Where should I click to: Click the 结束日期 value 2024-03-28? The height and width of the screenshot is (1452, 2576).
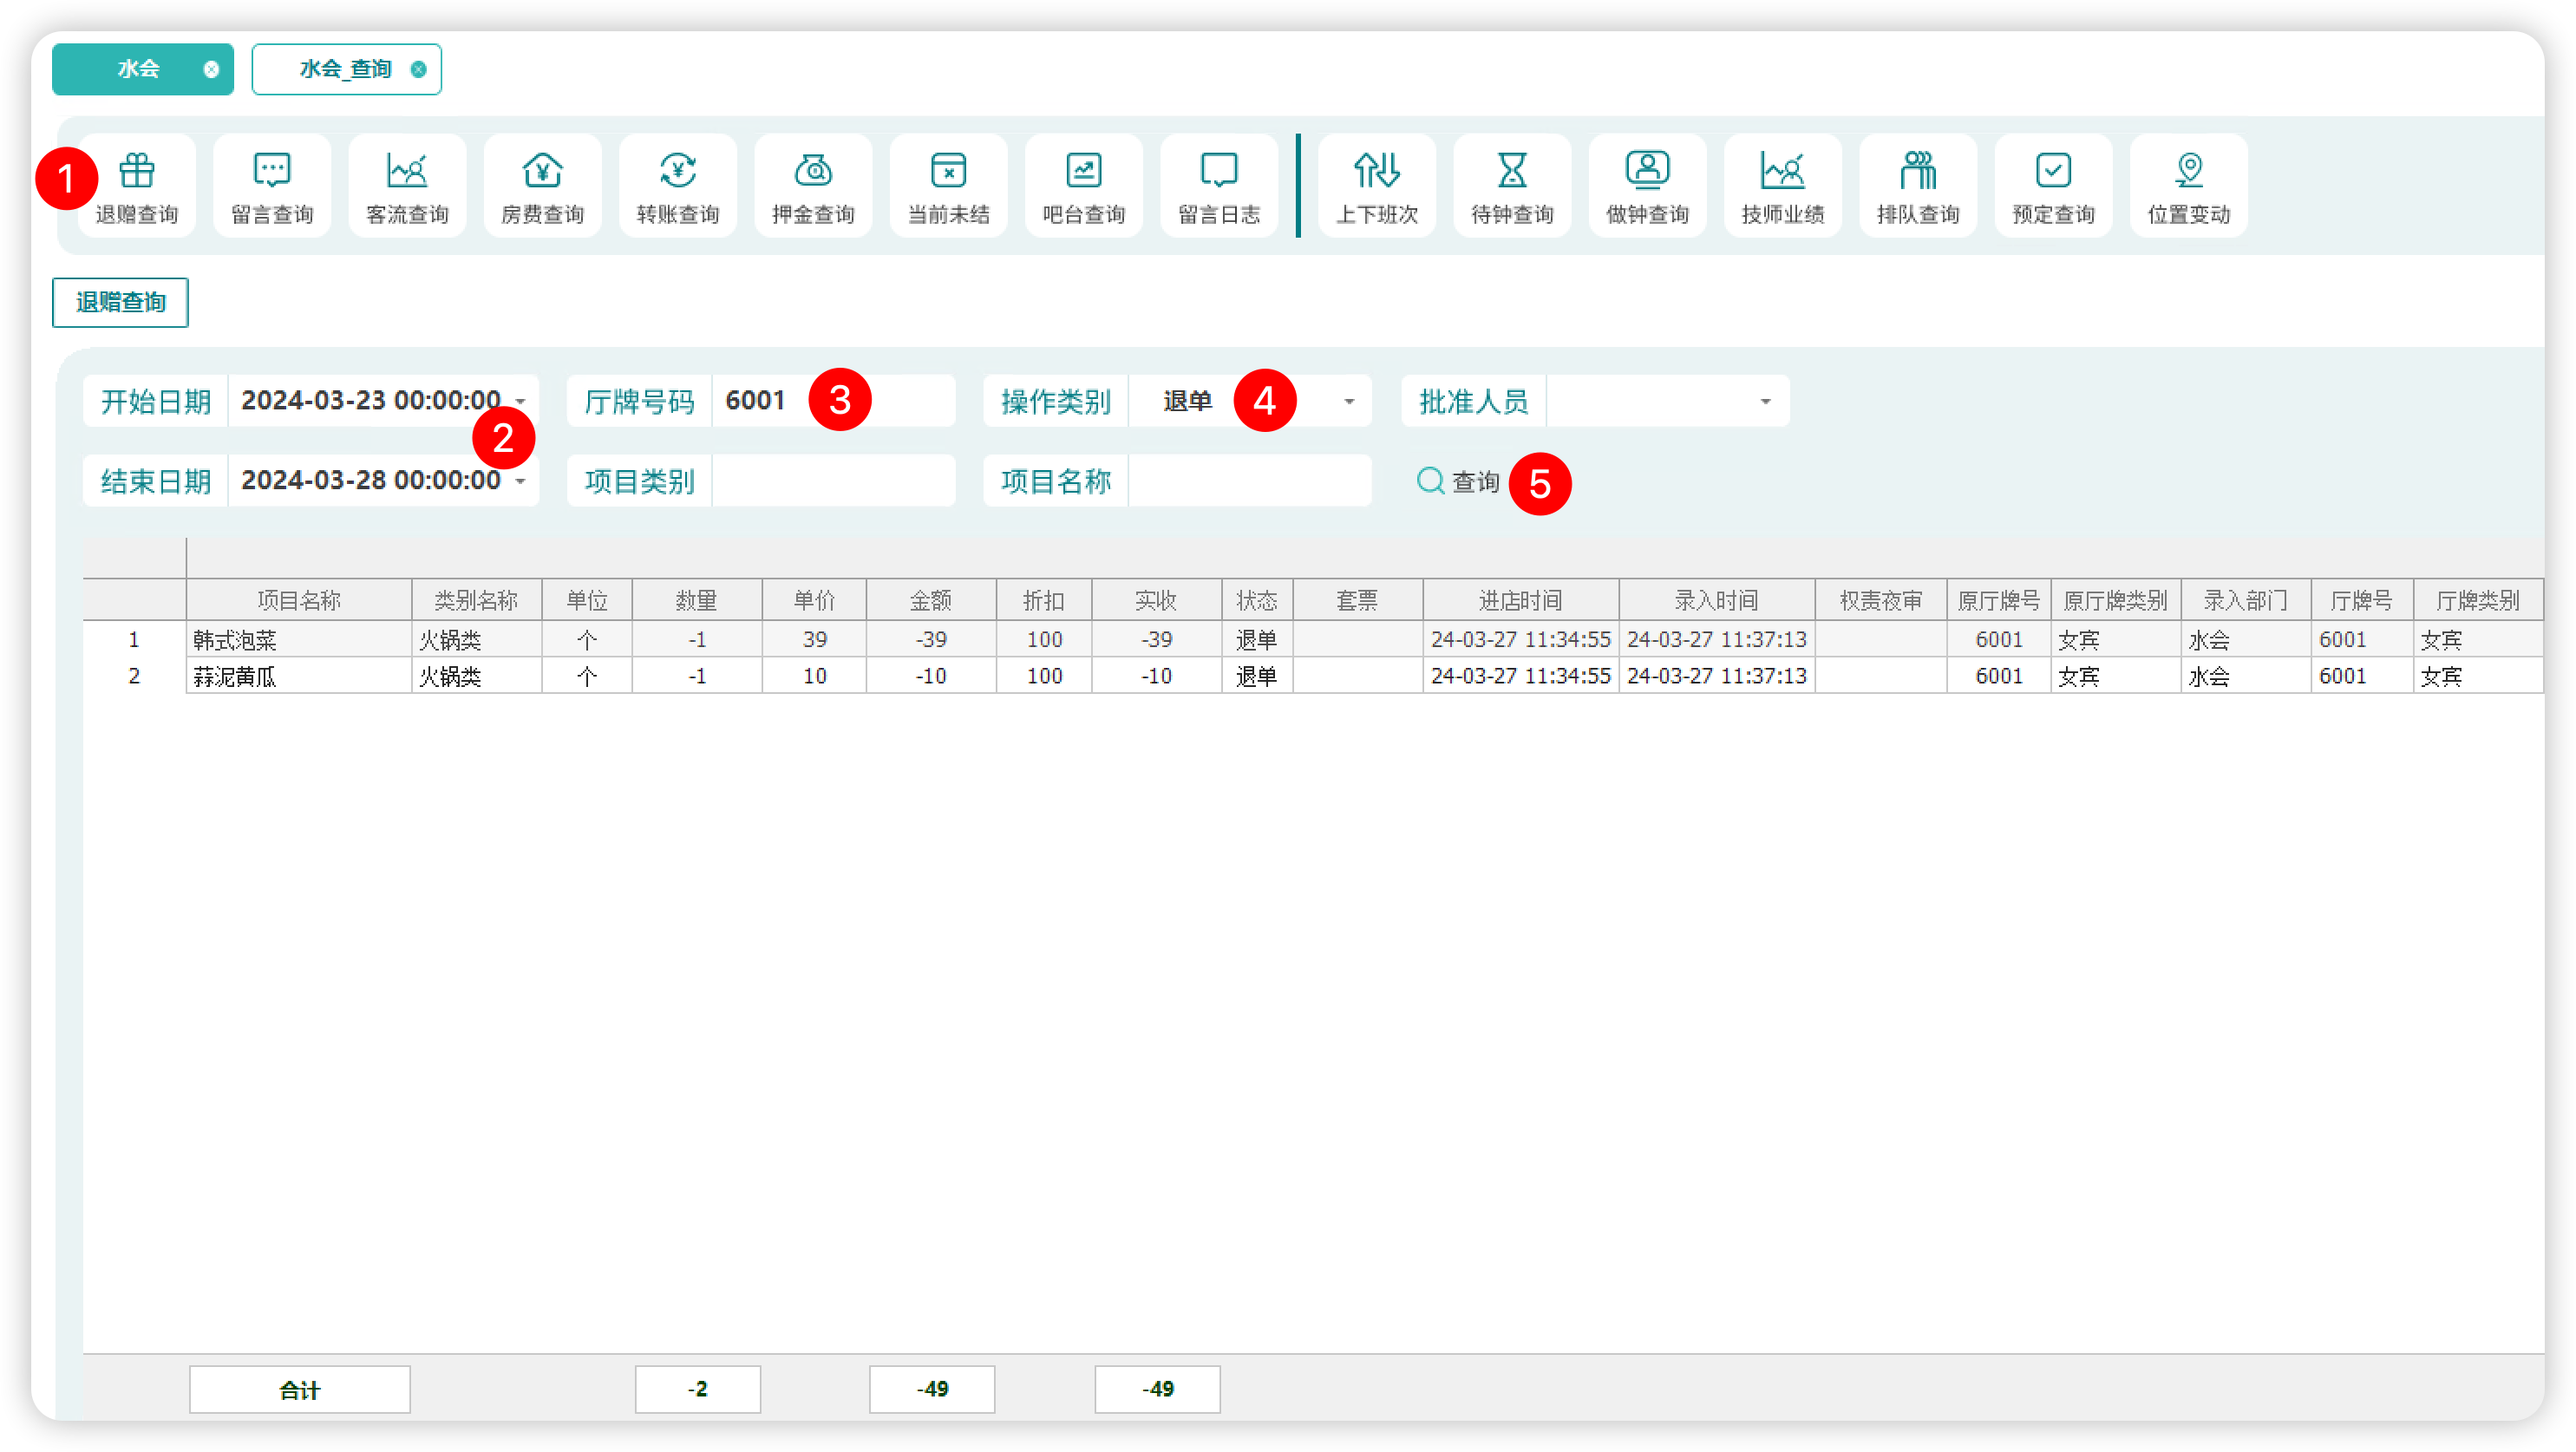point(370,480)
